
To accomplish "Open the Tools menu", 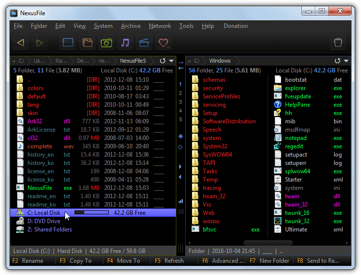I will pyautogui.click(x=186, y=26).
